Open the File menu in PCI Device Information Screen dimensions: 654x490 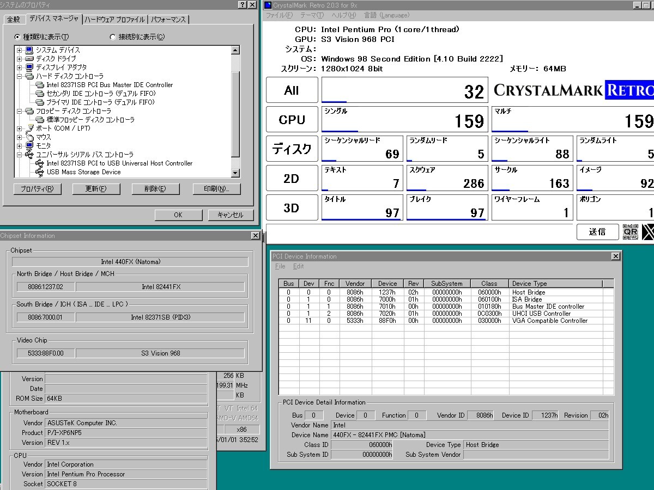(x=280, y=266)
